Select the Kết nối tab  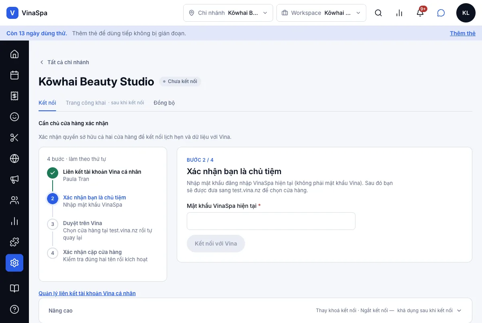pyautogui.click(x=47, y=103)
